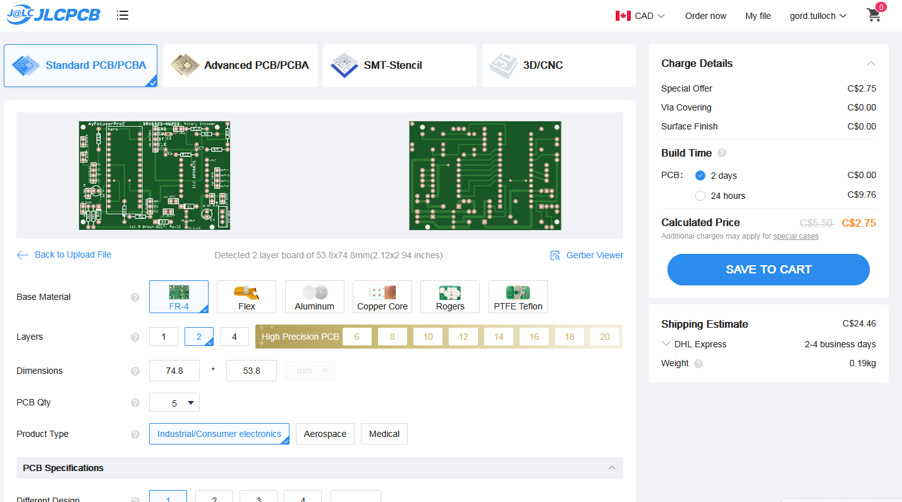This screenshot has width=902, height=502.
Task: Click the bottom-side PCB preview image
Action: point(485,176)
